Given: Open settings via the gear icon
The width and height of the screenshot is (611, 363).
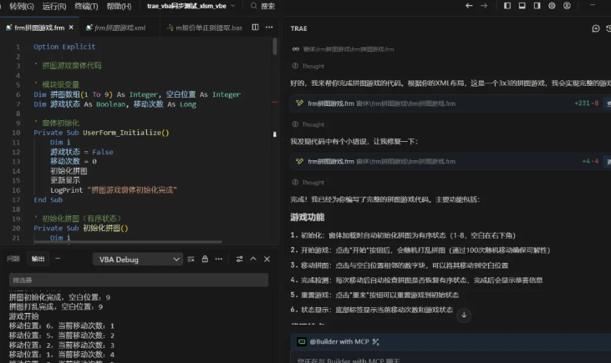Looking at the screenshot, I should click(552, 6).
